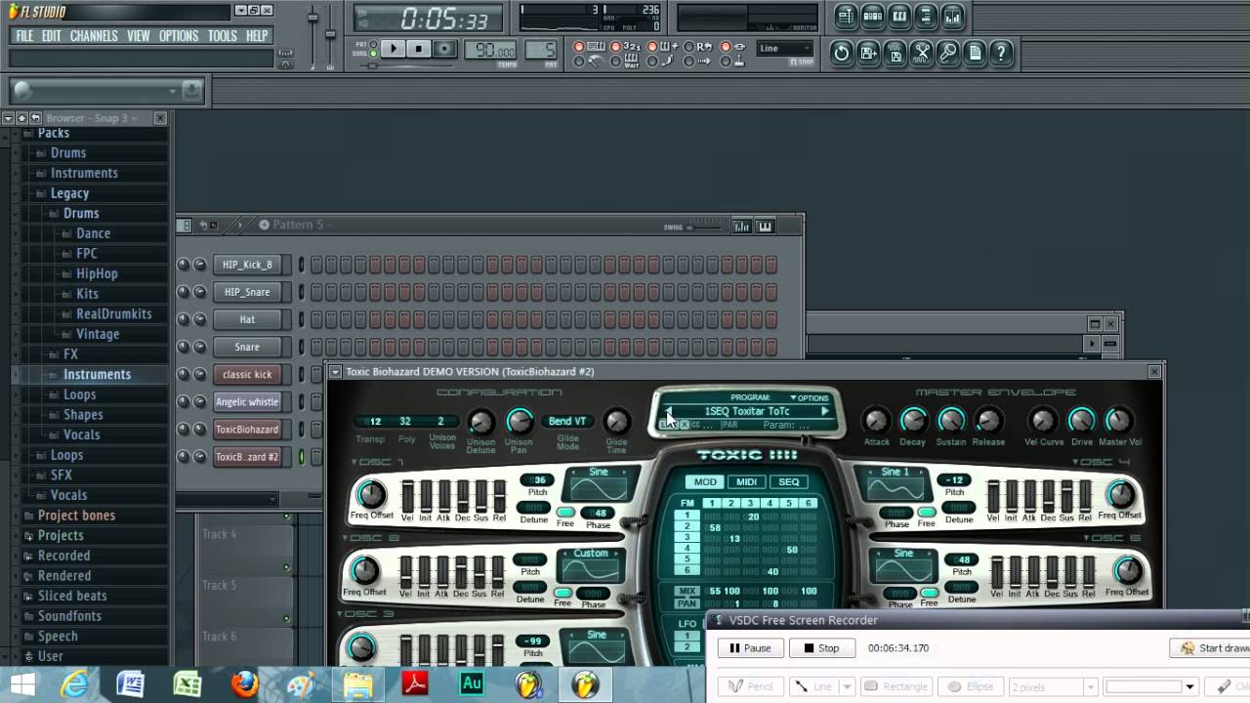
Task: Open the mixer view icon
Action: pos(952,17)
